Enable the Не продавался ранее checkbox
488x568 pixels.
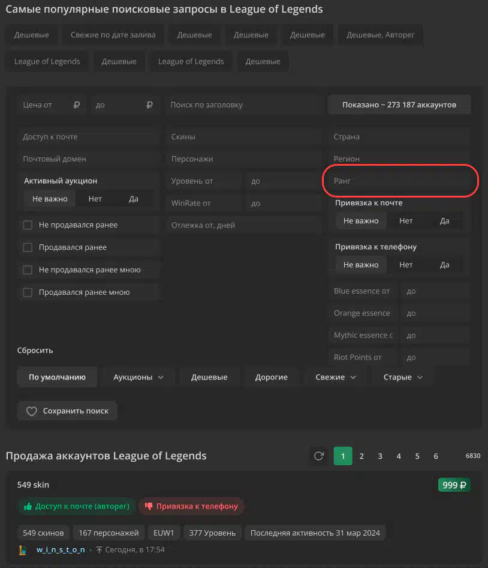tap(28, 225)
